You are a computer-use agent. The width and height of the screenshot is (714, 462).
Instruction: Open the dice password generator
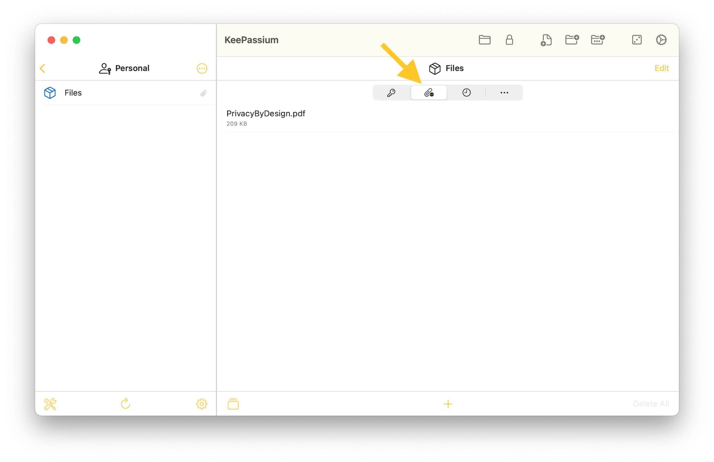coord(637,40)
